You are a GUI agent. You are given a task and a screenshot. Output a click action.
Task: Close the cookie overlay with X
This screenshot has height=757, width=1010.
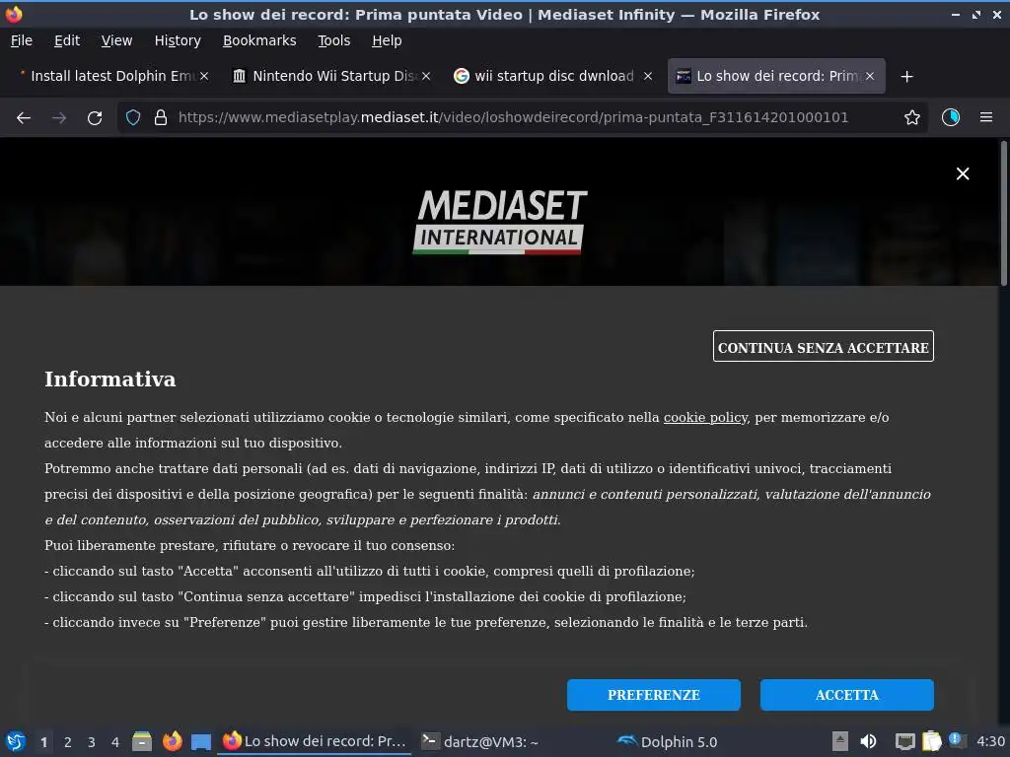click(x=963, y=173)
